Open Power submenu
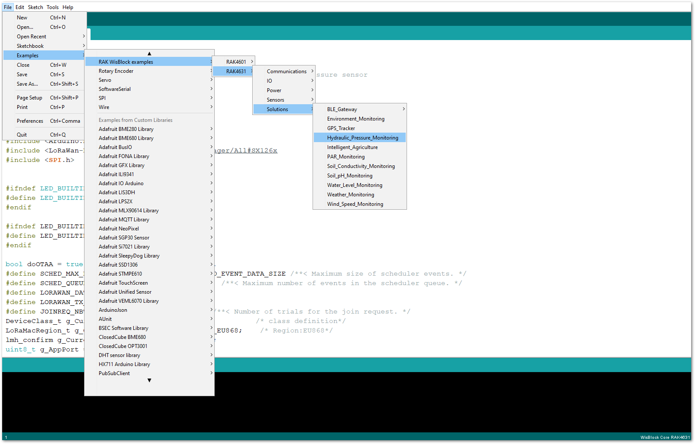 284,90
